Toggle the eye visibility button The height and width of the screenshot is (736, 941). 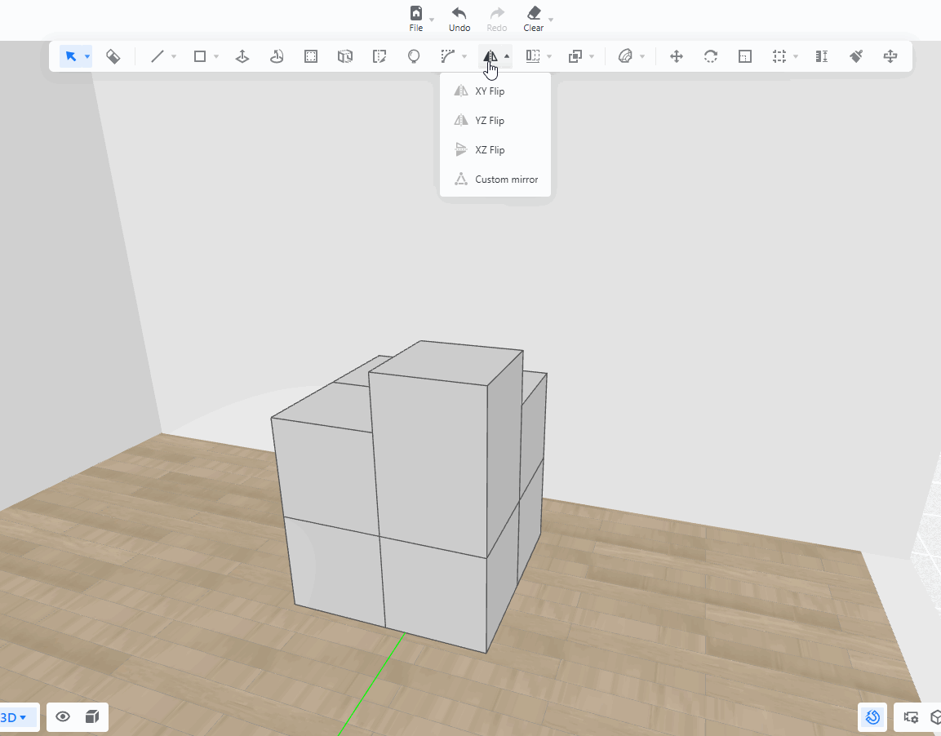pos(63,716)
